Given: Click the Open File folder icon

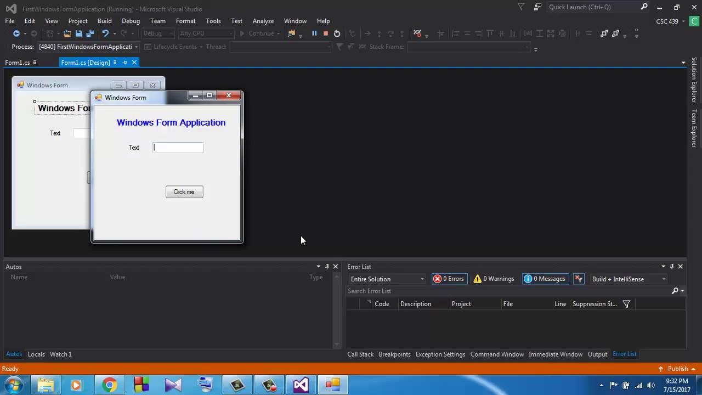Looking at the screenshot, I should pos(67,33).
